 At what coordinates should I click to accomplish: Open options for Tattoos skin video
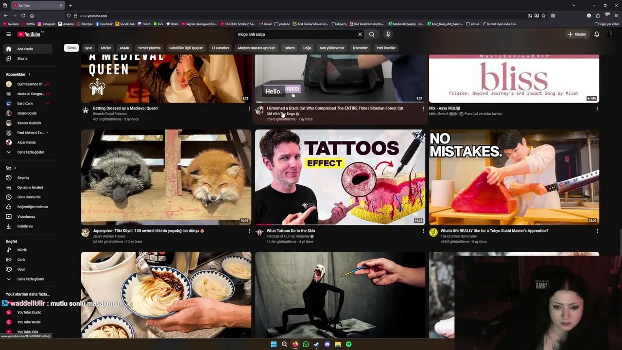[423, 231]
